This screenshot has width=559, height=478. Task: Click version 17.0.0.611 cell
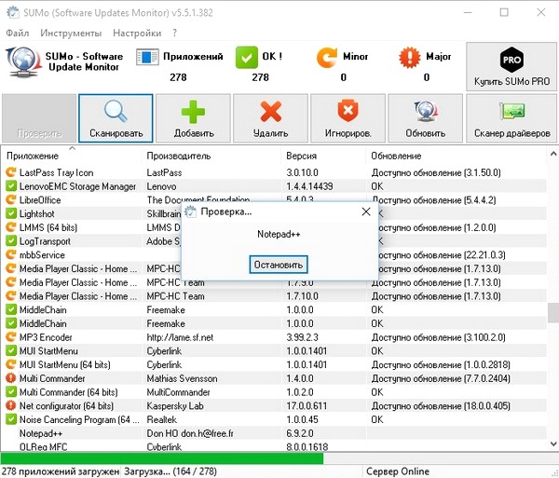point(307,405)
